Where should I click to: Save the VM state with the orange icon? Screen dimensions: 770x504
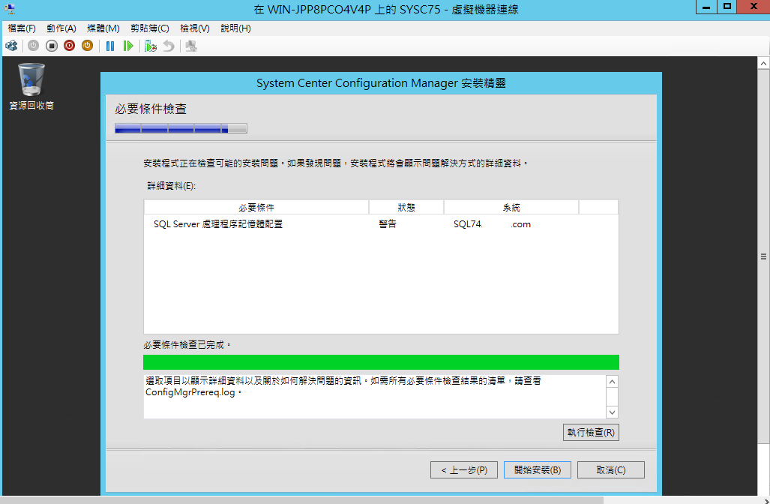[88, 46]
